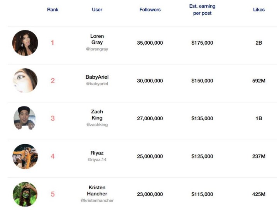Click Kristen Hancher's profile picture
This screenshot has height=212, width=277.
(25, 194)
